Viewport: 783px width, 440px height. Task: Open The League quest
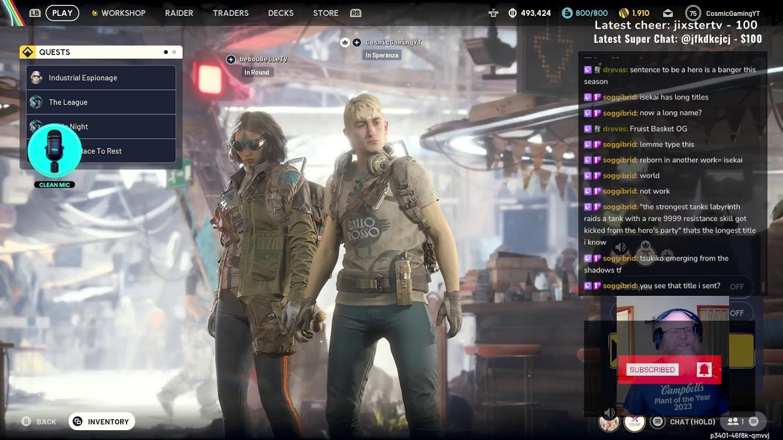pos(101,102)
